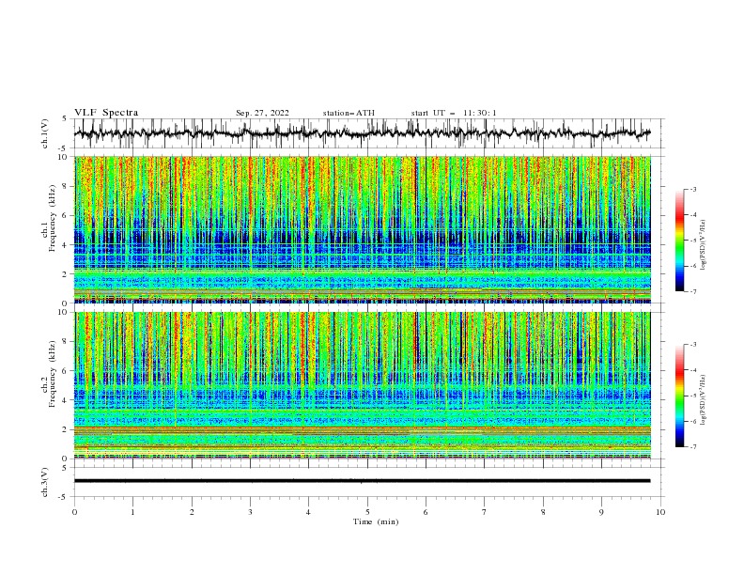Click the "6" tick on the Time axis

[x=426, y=512]
